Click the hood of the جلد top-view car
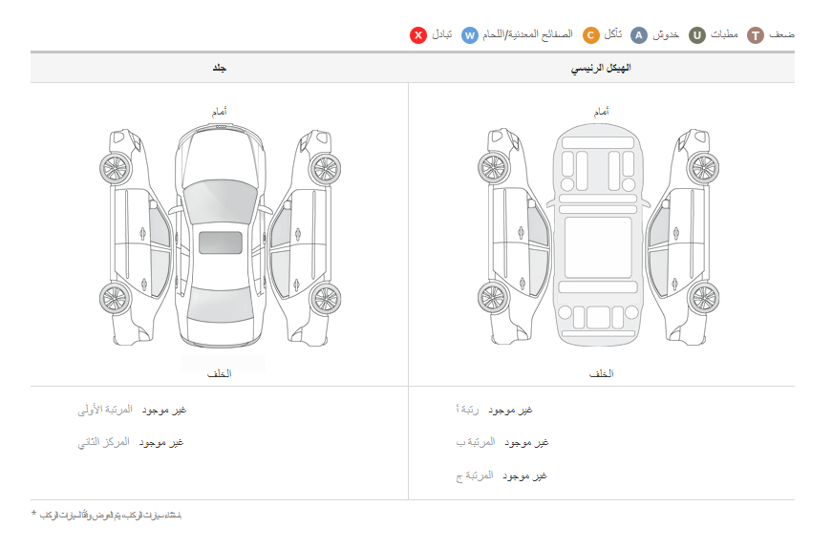This screenshot has height=549, width=832. pyautogui.click(x=220, y=153)
